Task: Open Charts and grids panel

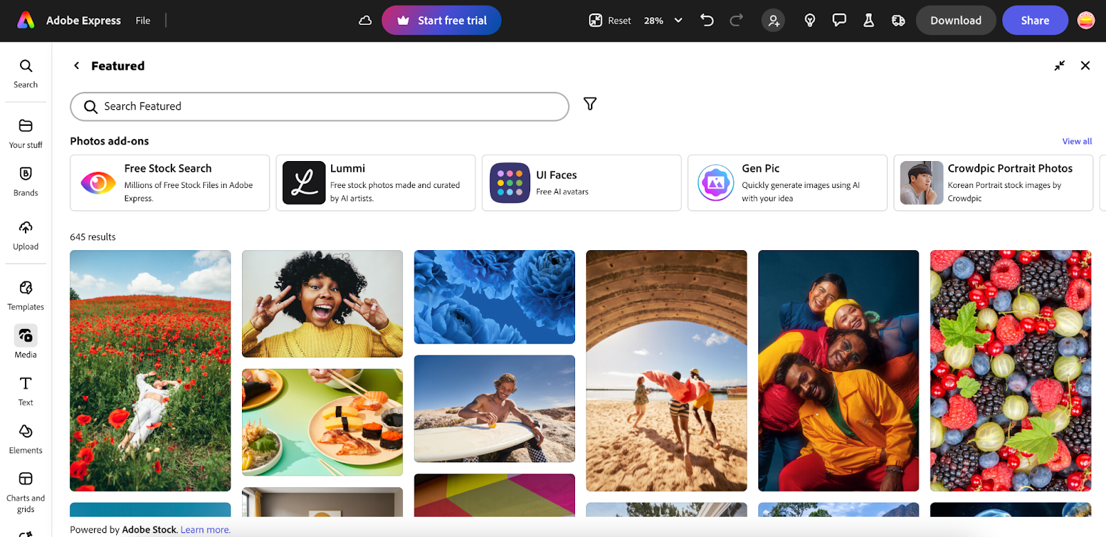Action: pyautogui.click(x=26, y=492)
